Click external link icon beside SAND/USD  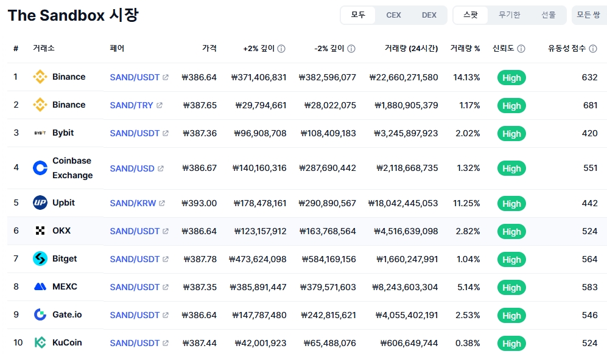(x=161, y=168)
